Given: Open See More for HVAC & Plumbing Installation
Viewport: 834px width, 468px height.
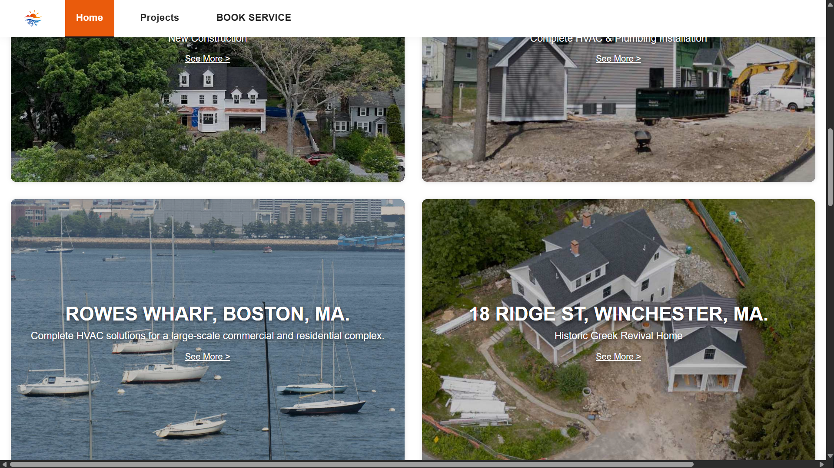Looking at the screenshot, I should [618, 59].
